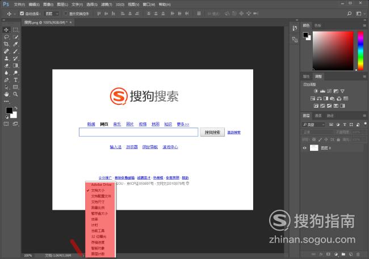369x259 pixels.
Task: Switch to the 通道 (Channels) tab
Action: point(318,116)
